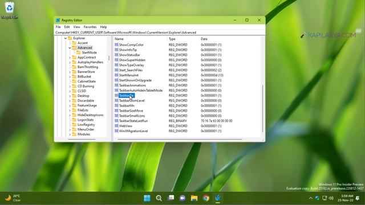This screenshot has height=205, width=365.
Task: Click the LogonStats folder icon
Action: click(74, 120)
